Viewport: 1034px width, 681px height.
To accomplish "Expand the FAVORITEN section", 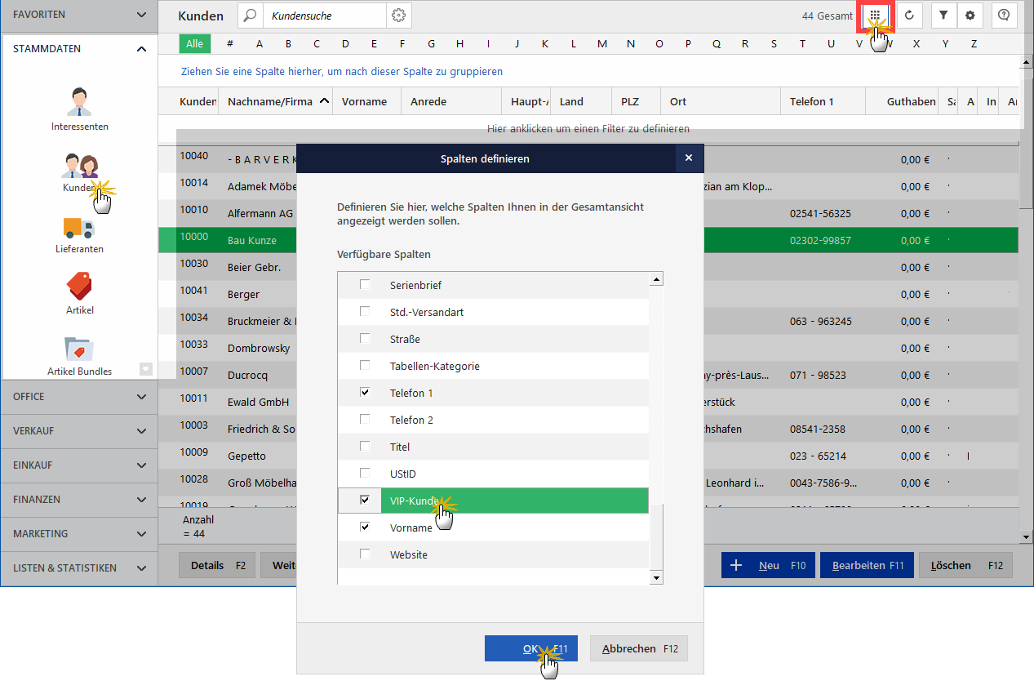I will [x=79, y=15].
